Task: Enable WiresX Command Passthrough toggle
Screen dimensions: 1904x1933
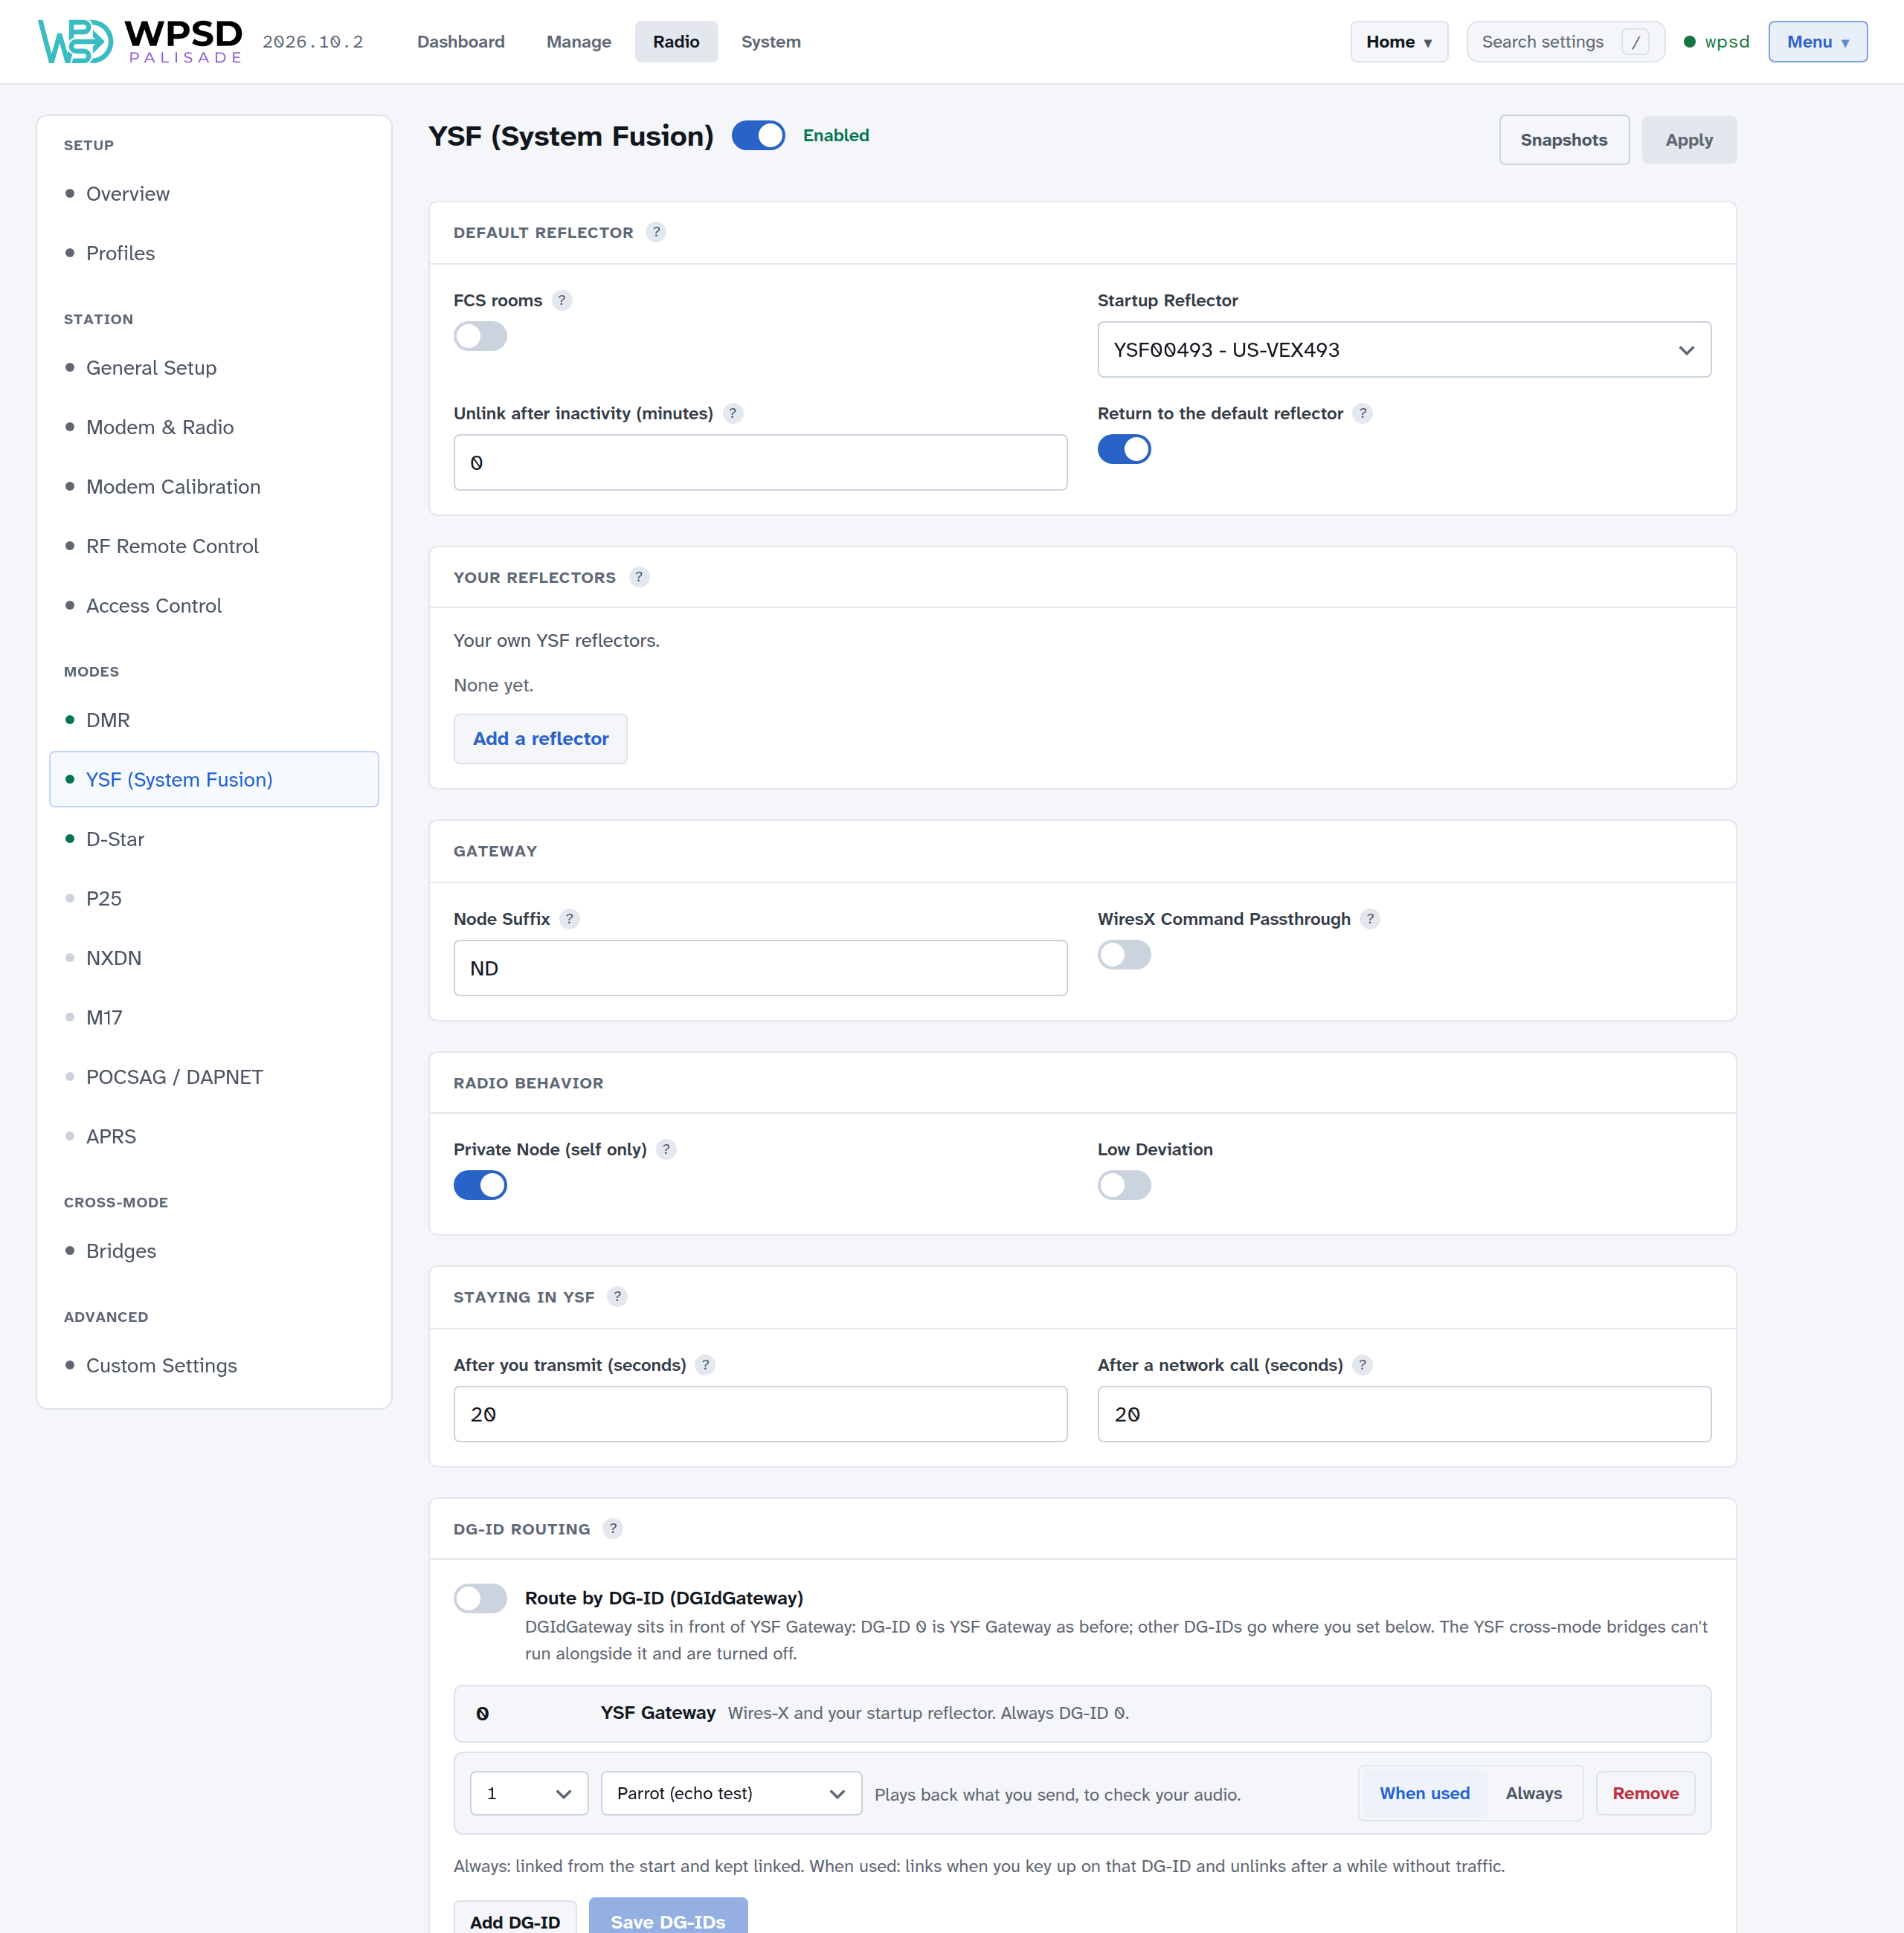Action: click(1124, 955)
